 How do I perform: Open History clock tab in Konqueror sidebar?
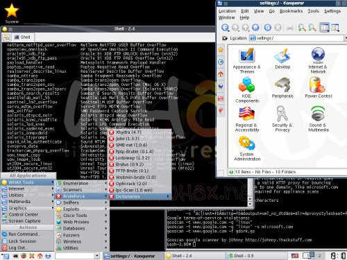tap(221, 62)
